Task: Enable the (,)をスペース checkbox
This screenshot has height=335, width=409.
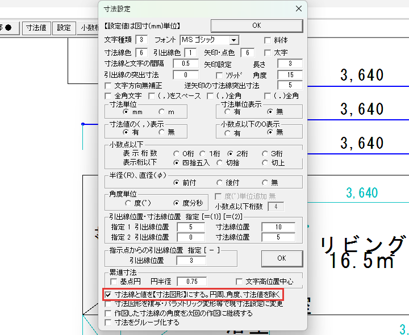Action: (152, 96)
